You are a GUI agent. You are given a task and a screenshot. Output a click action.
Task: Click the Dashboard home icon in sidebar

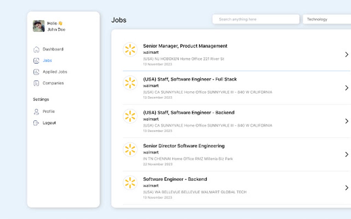pos(36,49)
